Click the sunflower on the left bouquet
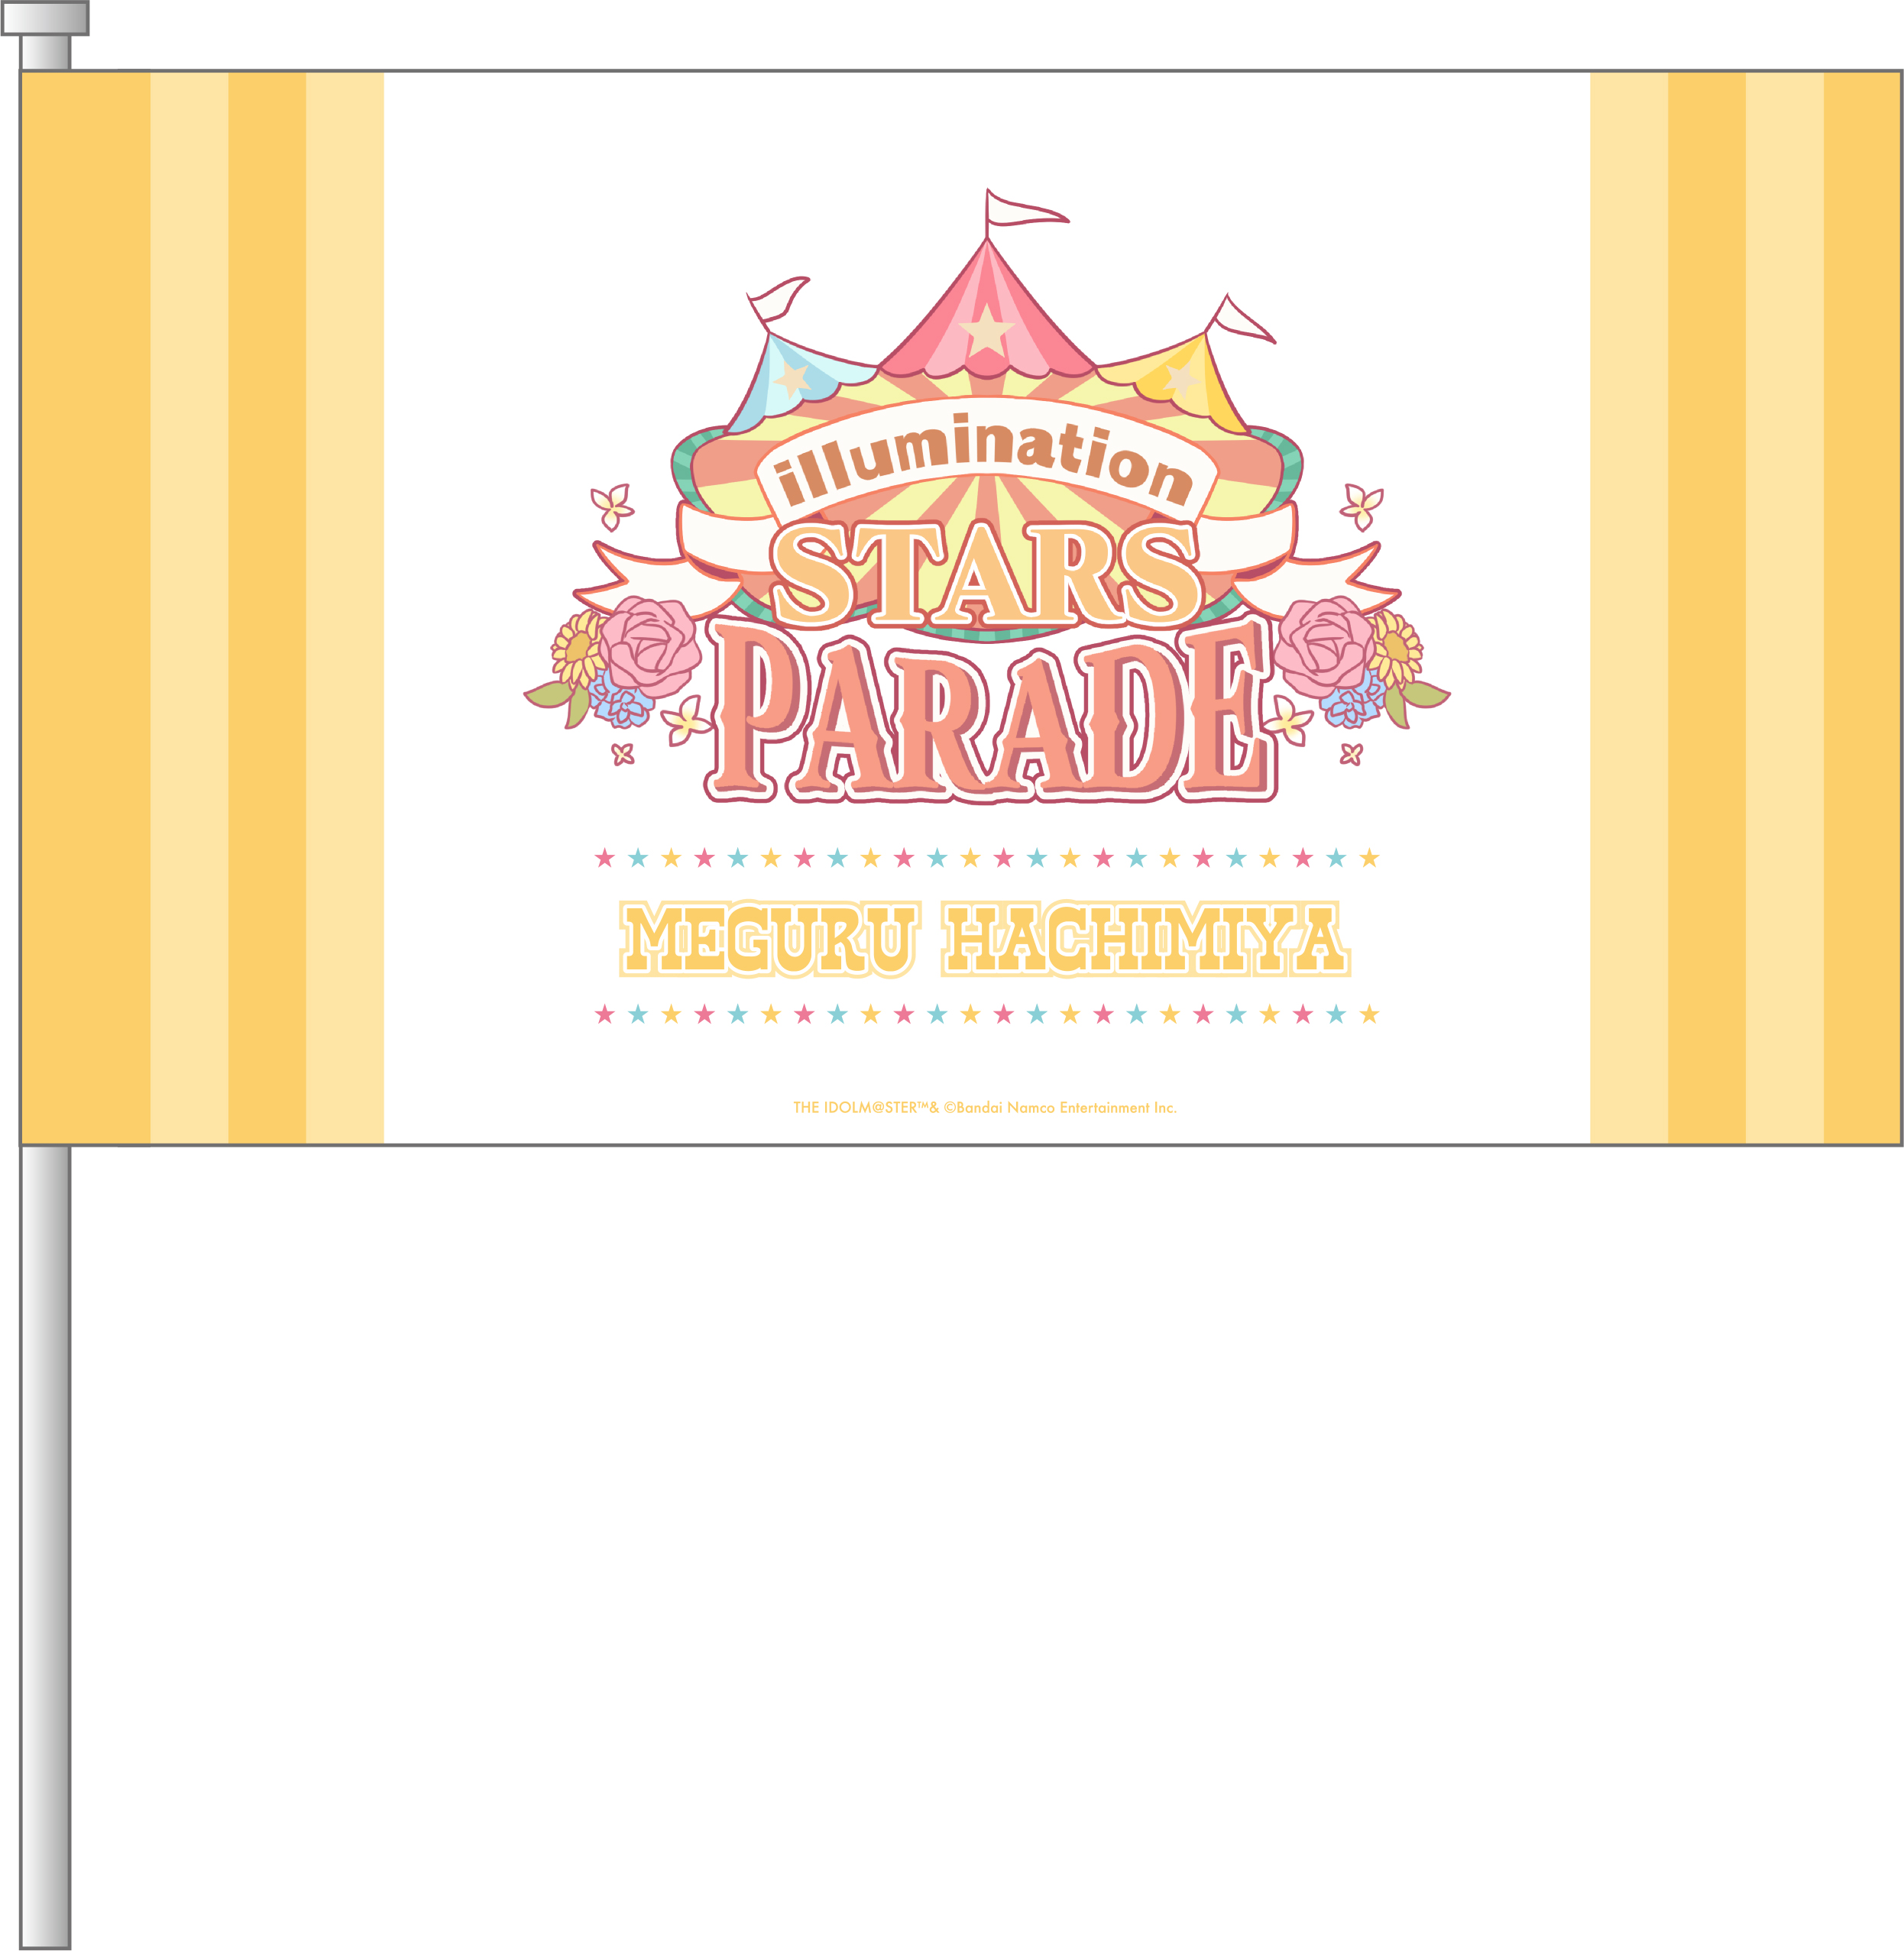Image resolution: width=1904 pixels, height=1951 pixels. [578, 647]
